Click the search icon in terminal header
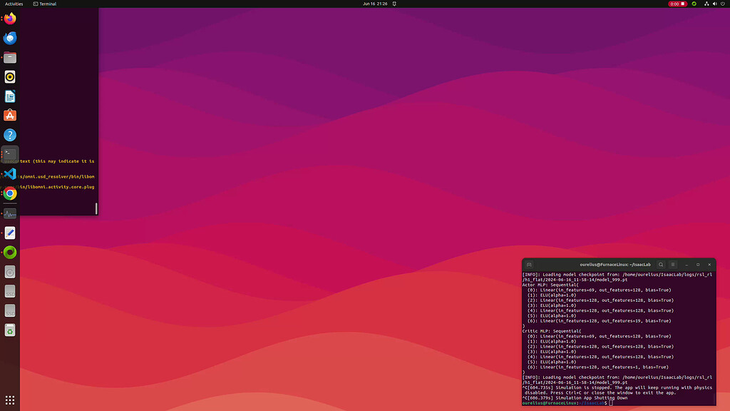Screen dimensions: 730x411 point(661,265)
